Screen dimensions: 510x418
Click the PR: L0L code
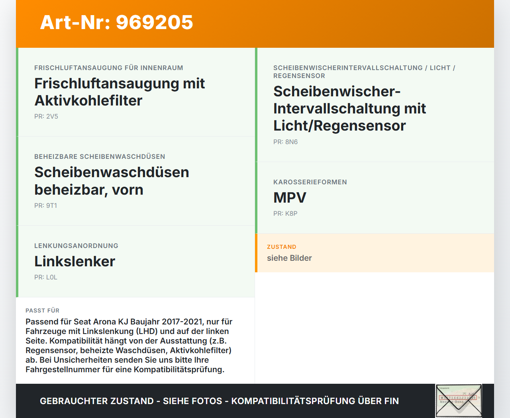(x=45, y=277)
